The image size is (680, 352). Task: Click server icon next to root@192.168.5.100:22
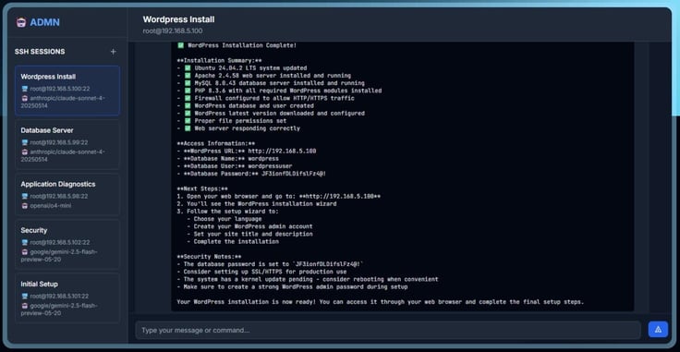click(25, 89)
